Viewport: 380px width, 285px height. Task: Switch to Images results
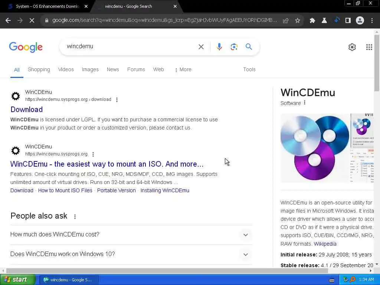click(x=90, y=69)
